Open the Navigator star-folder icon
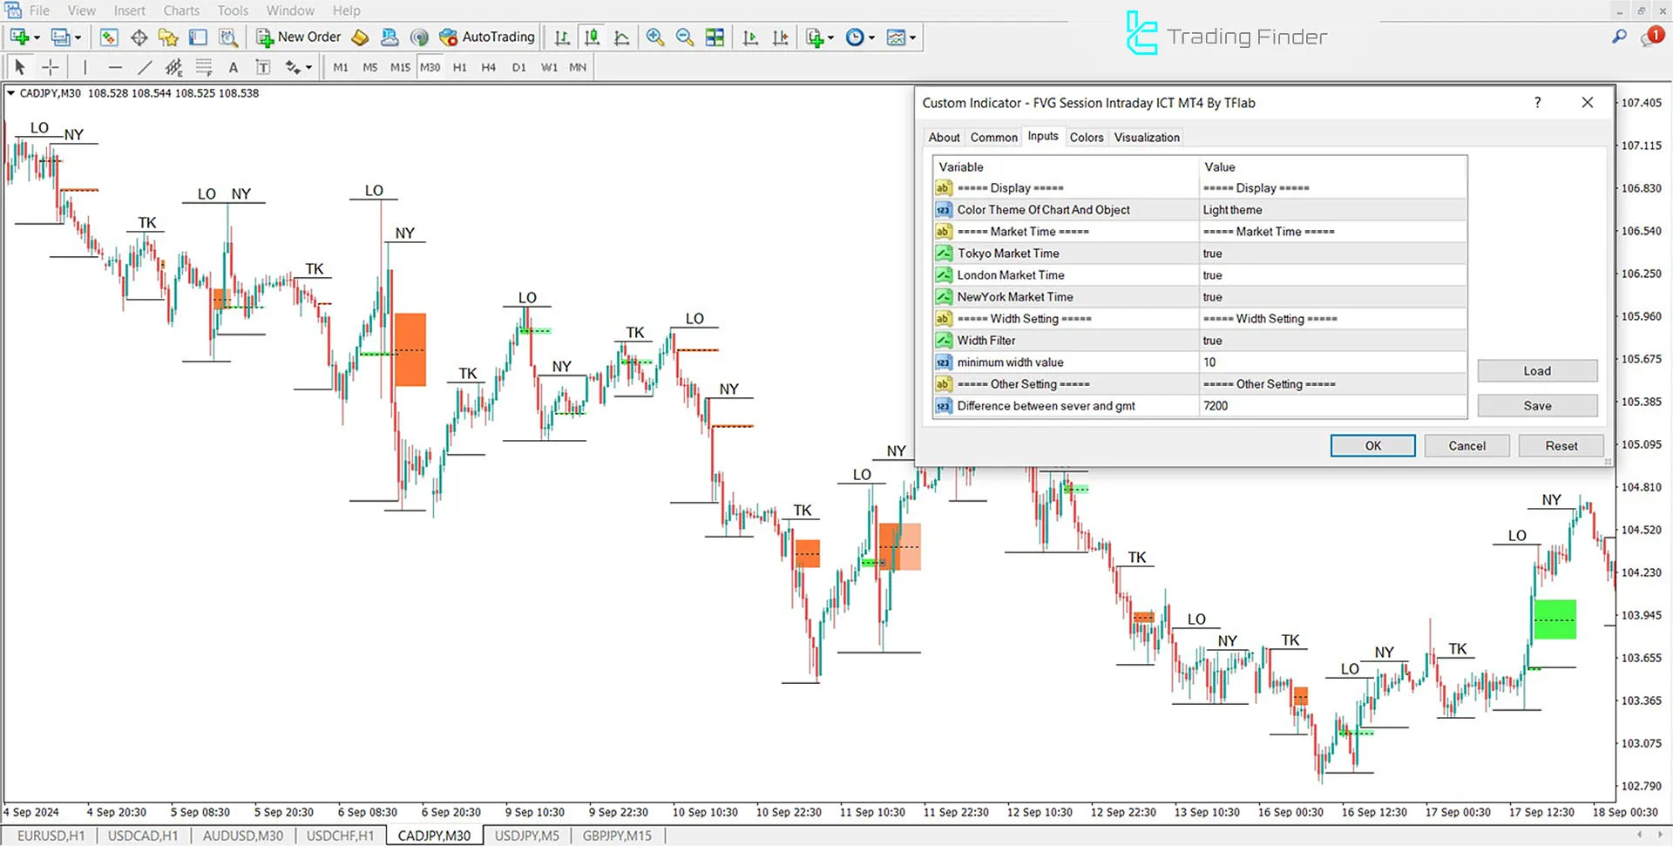 coord(168,37)
